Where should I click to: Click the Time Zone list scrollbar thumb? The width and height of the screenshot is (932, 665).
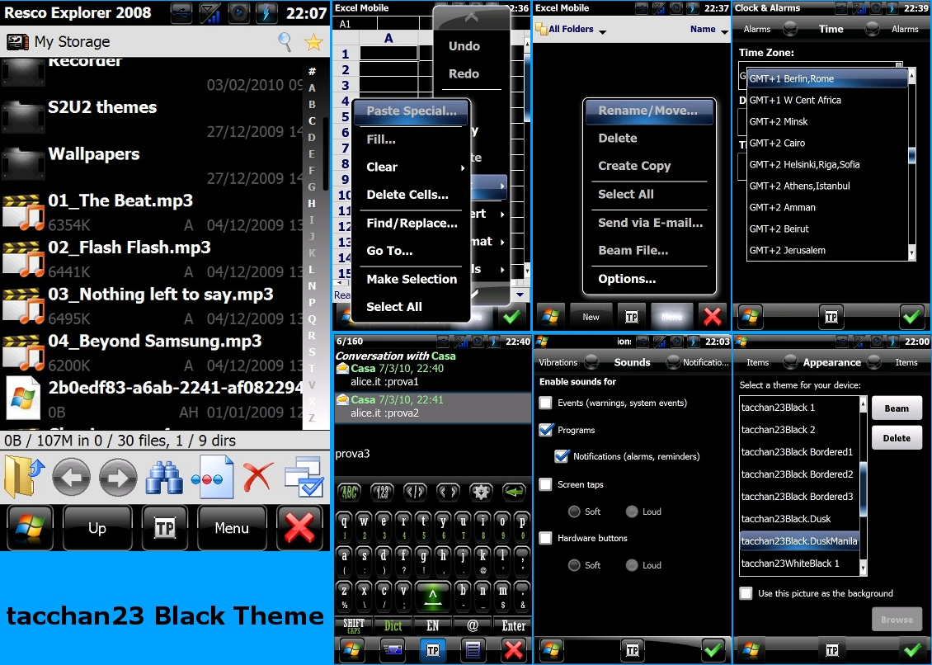tap(911, 155)
